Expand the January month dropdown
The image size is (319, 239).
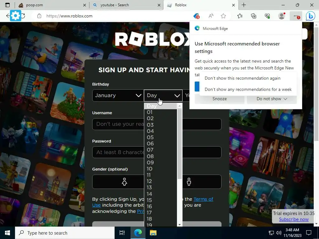118,96
